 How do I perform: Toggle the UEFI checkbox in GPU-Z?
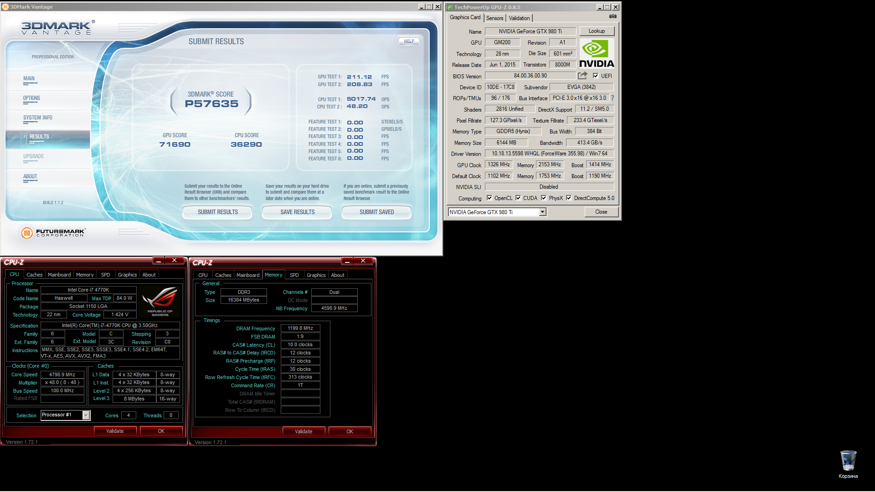coord(596,76)
